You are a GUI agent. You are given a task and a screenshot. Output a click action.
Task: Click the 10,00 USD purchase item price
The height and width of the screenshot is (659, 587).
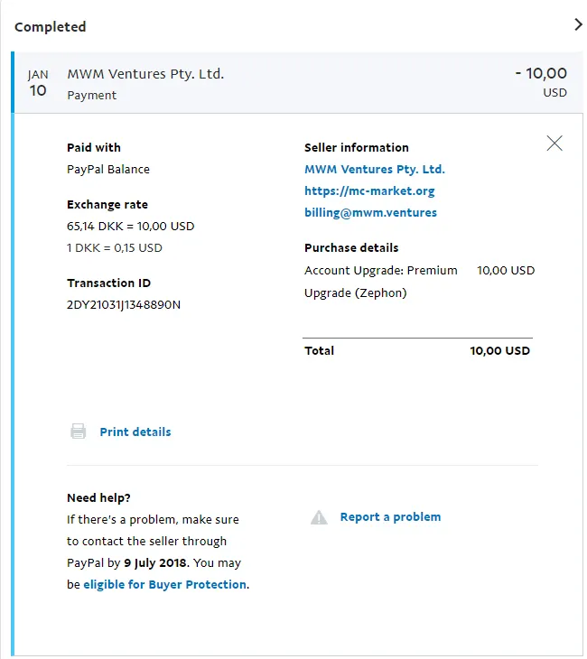(x=506, y=270)
